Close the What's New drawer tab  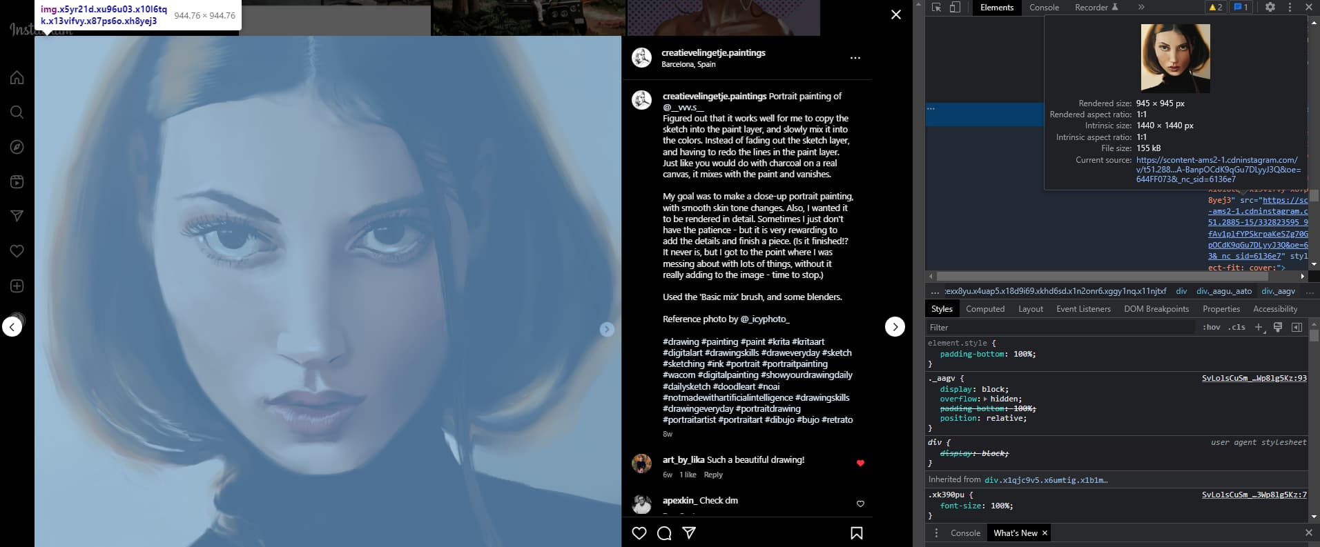click(1045, 533)
